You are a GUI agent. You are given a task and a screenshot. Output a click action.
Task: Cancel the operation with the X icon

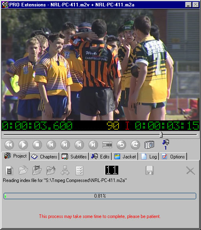point(191,170)
